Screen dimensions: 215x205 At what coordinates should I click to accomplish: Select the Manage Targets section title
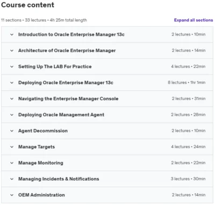[37, 147]
